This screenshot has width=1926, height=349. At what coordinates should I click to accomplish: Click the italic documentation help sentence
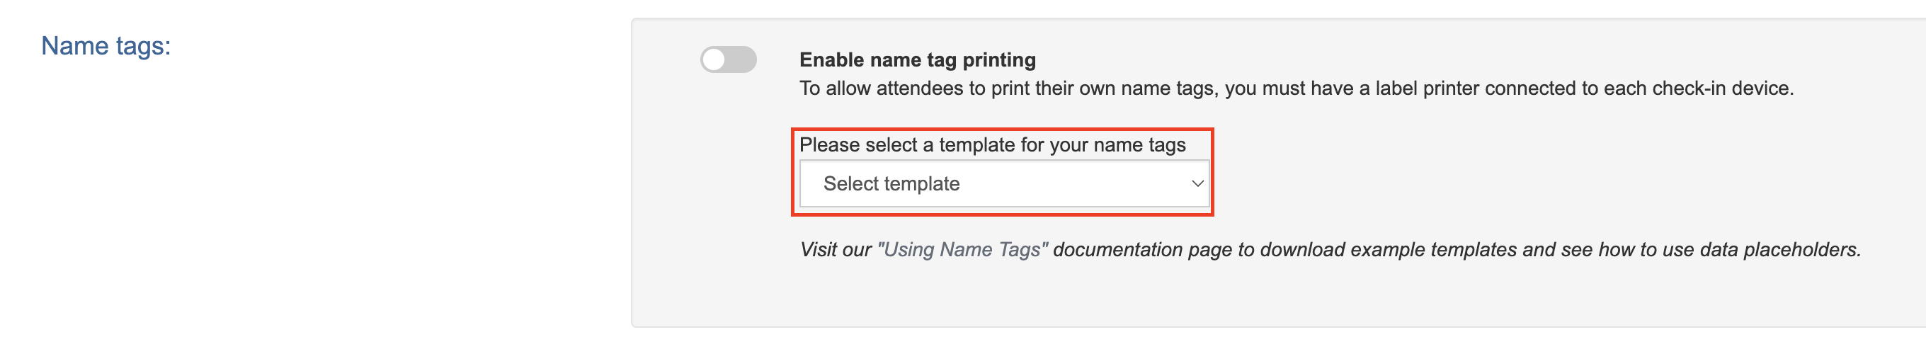(x=1330, y=249)
